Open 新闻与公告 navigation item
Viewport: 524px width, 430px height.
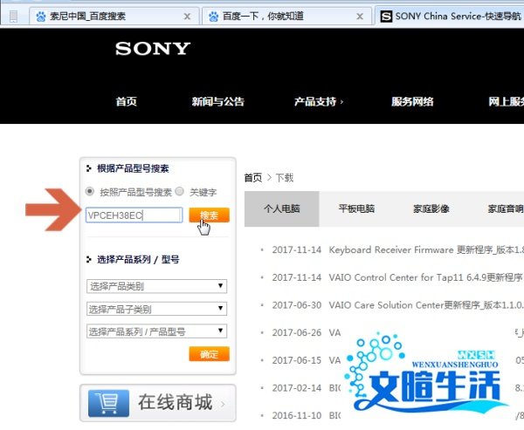coord(217,101)
